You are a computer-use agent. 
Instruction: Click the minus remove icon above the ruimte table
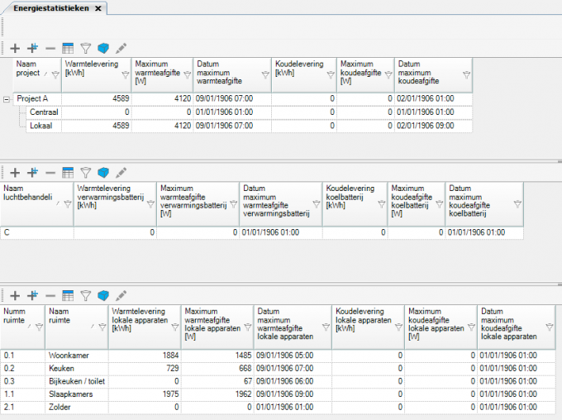pyautogui.click(x=50, y=295)
